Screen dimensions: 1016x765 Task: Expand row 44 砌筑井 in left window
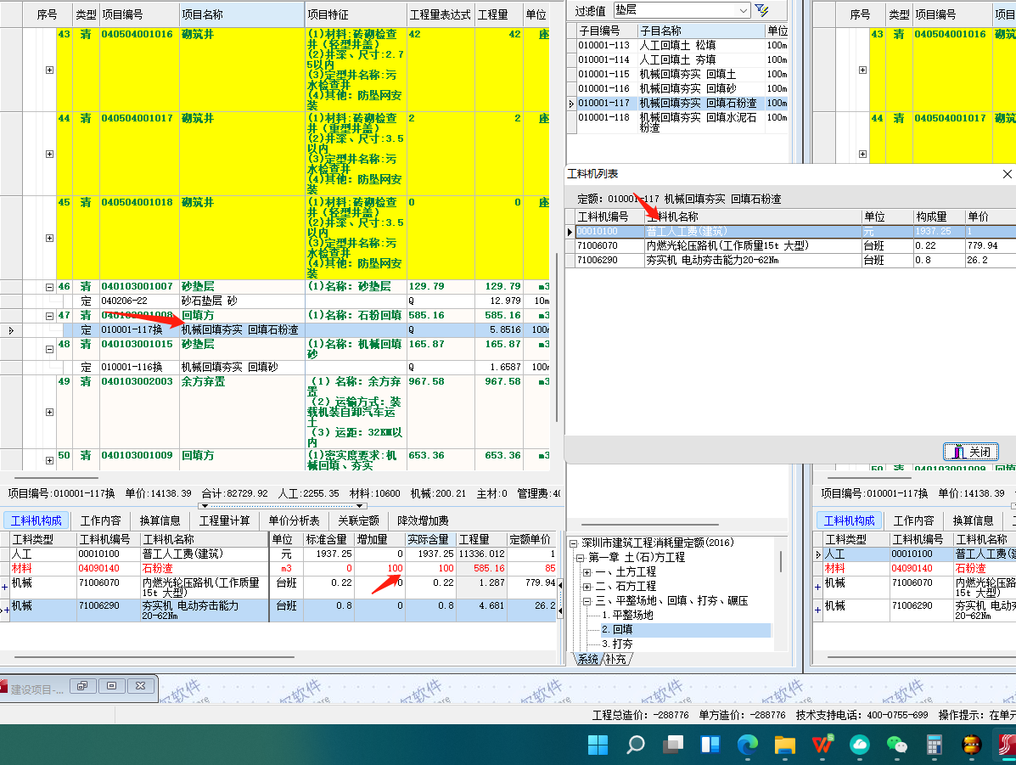click(x=49, y=155)
